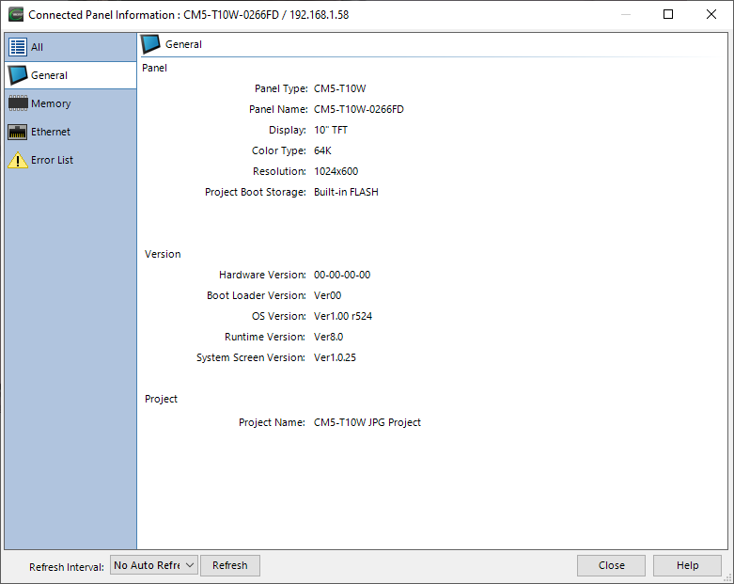This screenshot has width=734, height=584.
Task: Click the Help button
Action: pyautogui.click(x=687, y=565)
